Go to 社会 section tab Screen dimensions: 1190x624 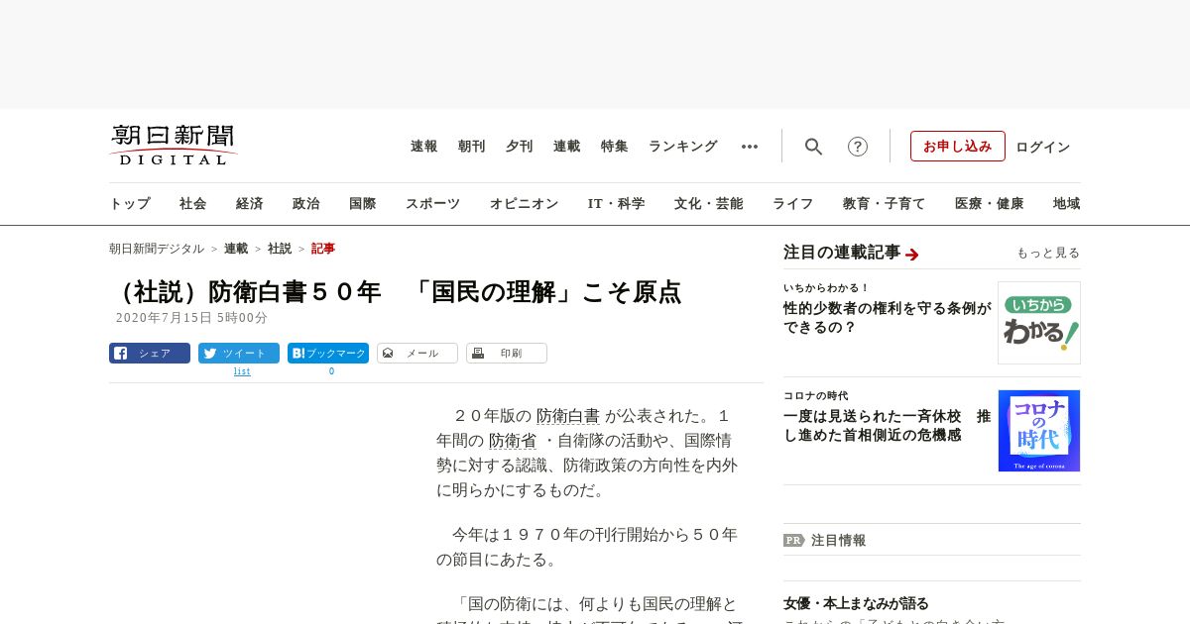193,204
